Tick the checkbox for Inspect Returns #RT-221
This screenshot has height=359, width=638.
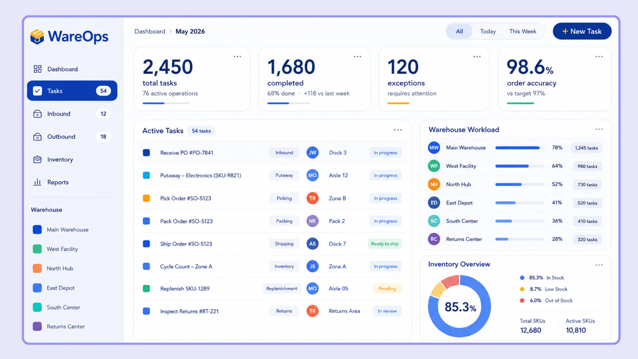click(x=146, y=311)
